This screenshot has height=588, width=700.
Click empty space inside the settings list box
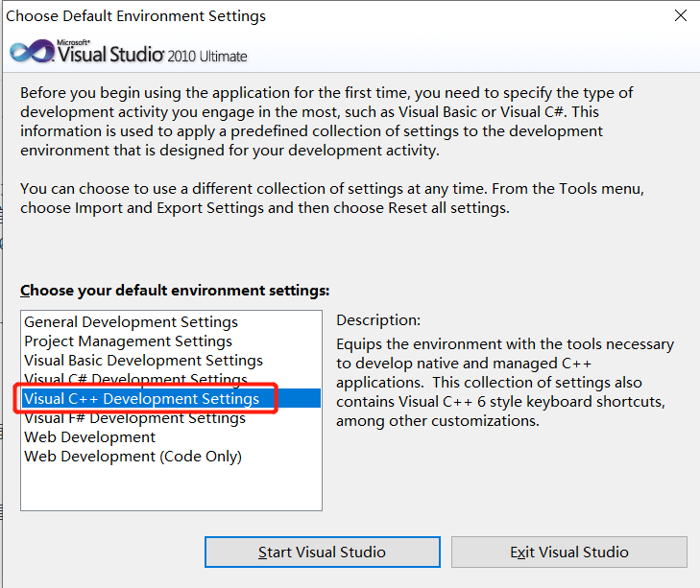(171, 487)
